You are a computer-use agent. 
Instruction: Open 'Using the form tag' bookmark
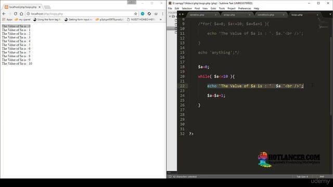[47, 20]
